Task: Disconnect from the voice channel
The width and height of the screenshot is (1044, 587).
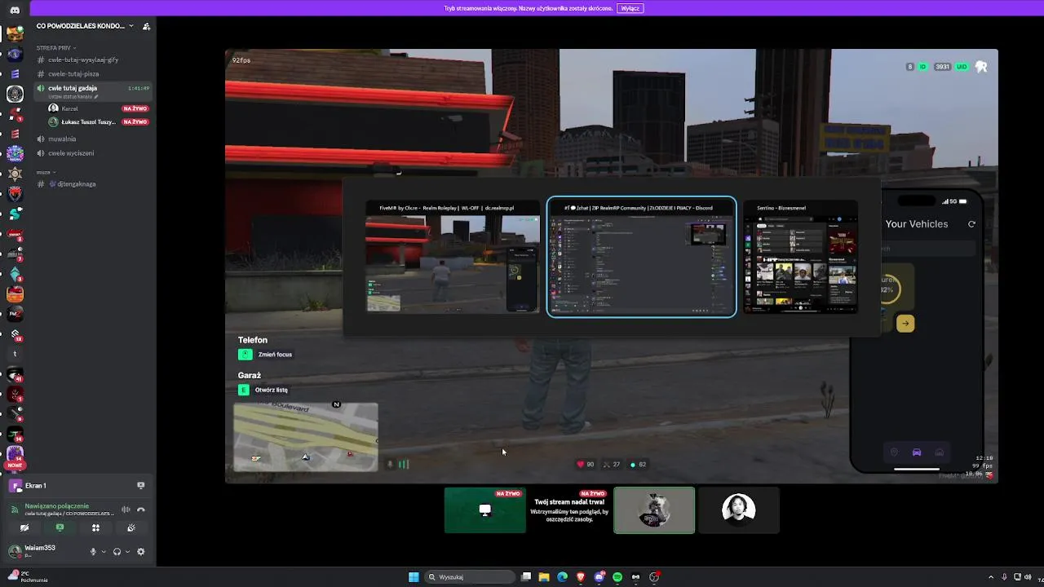Action: (x=140, y=510)
